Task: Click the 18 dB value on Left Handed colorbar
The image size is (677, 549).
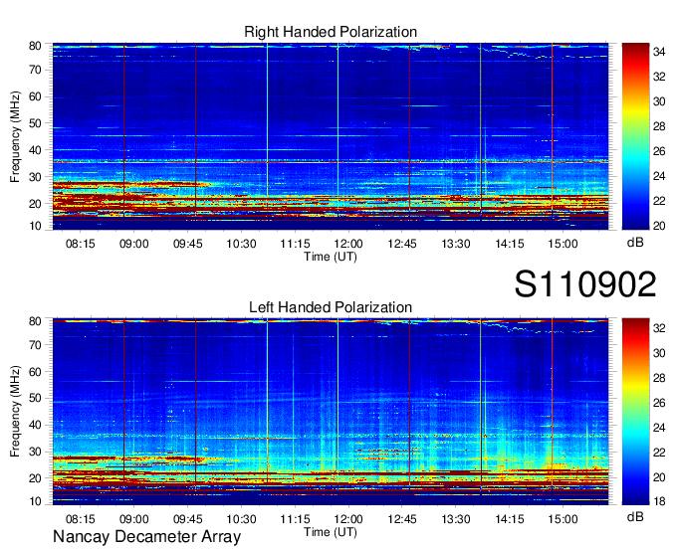Action: 659,501
